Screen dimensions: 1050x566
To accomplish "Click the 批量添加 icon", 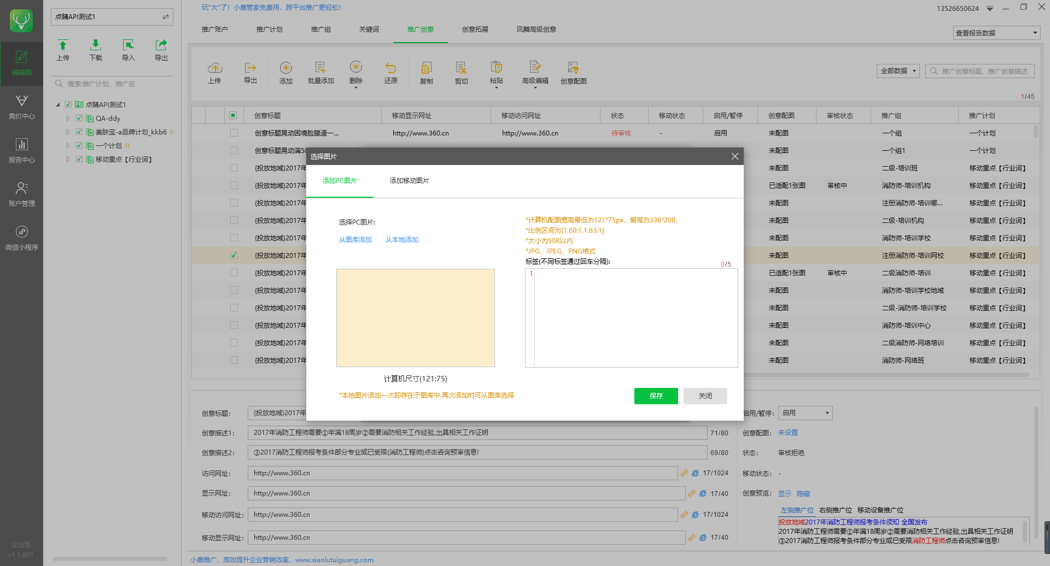I will point(321,68).
